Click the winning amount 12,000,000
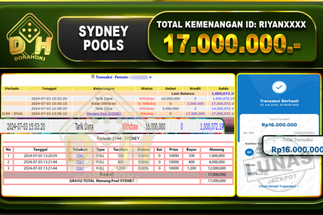Viewport: 323px width, 215px height. coord(217,168)
